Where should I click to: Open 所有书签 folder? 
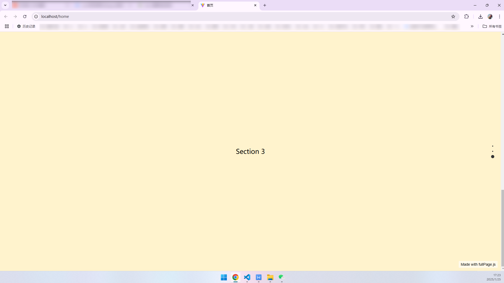(x=492, y=26)
